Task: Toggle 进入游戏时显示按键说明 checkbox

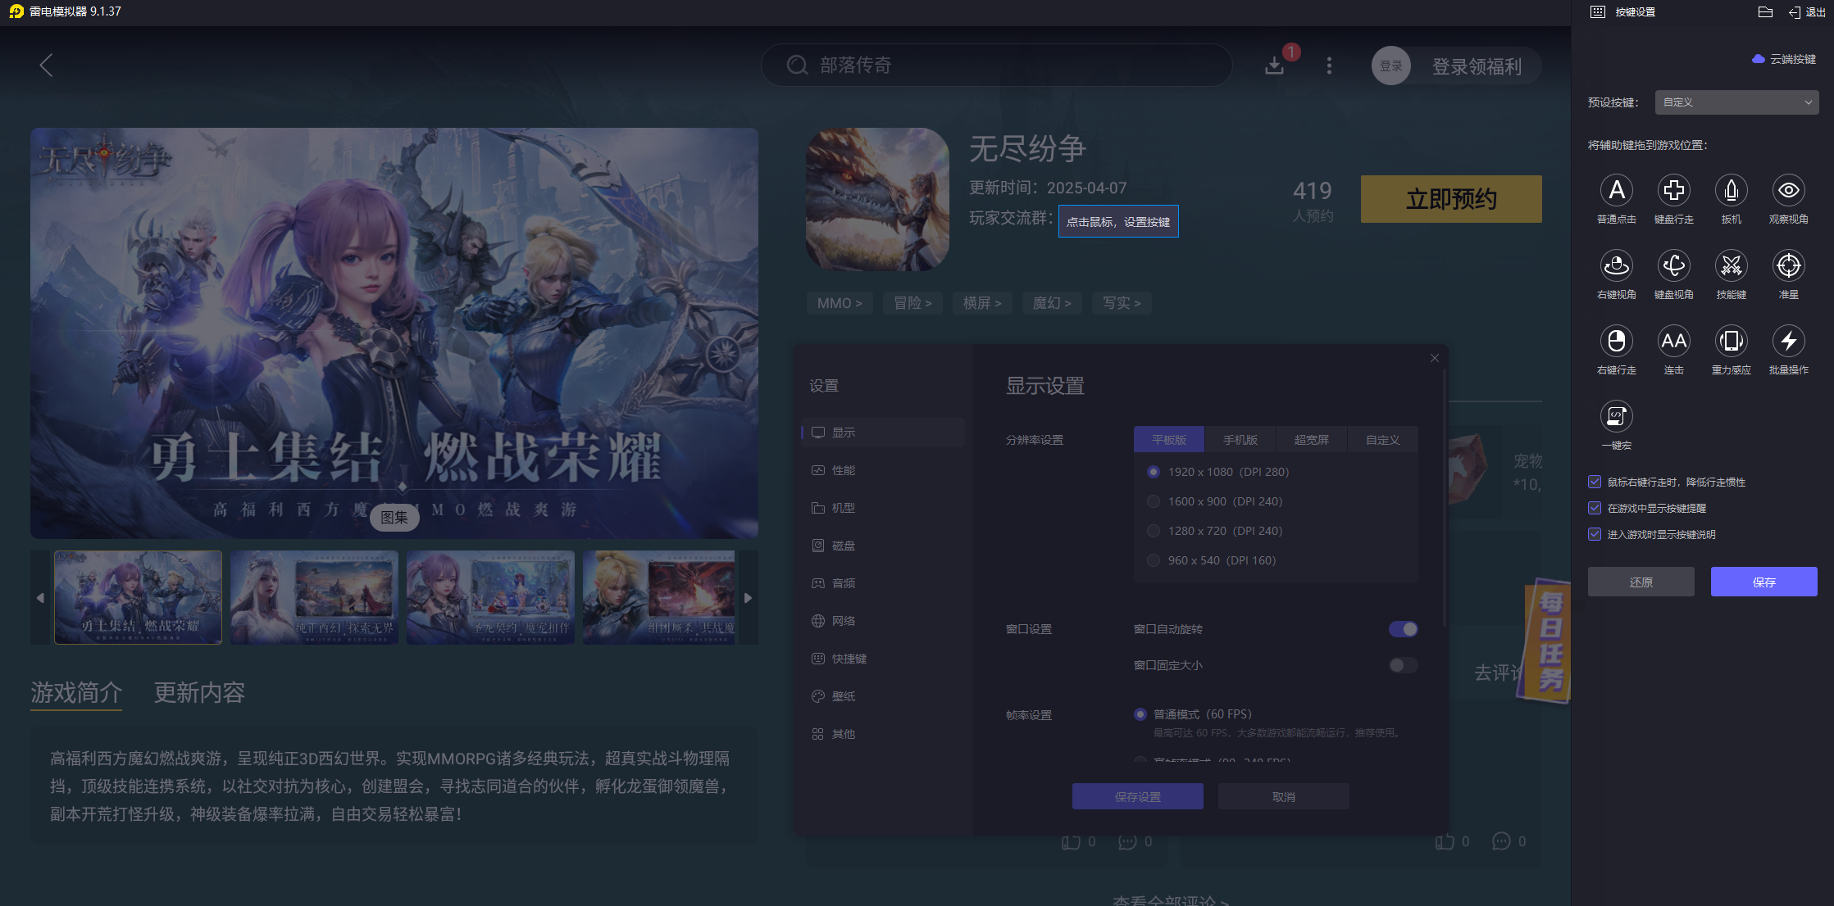Action: click(1595, 534)
